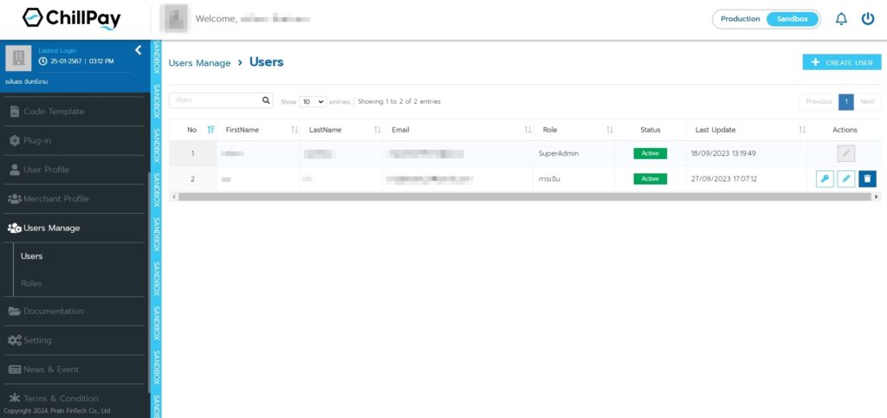Viewport: 887px width, 418px height.
Task: Sort by Email column arrows
Action: point(528,130)
